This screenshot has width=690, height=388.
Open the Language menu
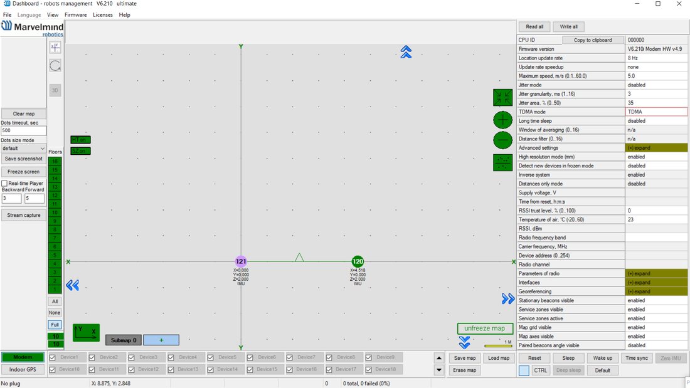click(29, 15)
